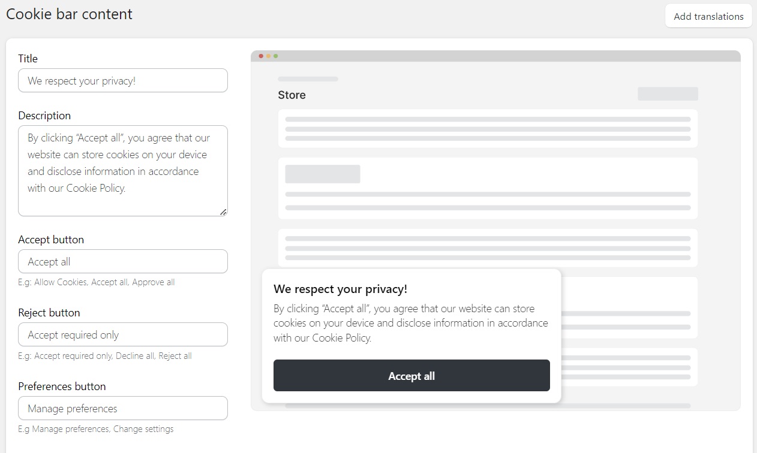Select the Reject button field showing 'Accept required only'
757x453 pixels.
122,334
